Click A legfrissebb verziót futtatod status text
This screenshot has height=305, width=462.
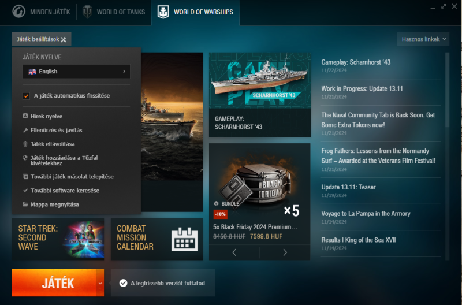(167, 283)
